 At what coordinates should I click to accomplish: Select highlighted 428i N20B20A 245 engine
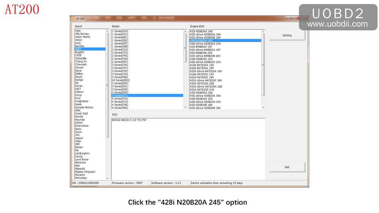click(x=225, y=40)
